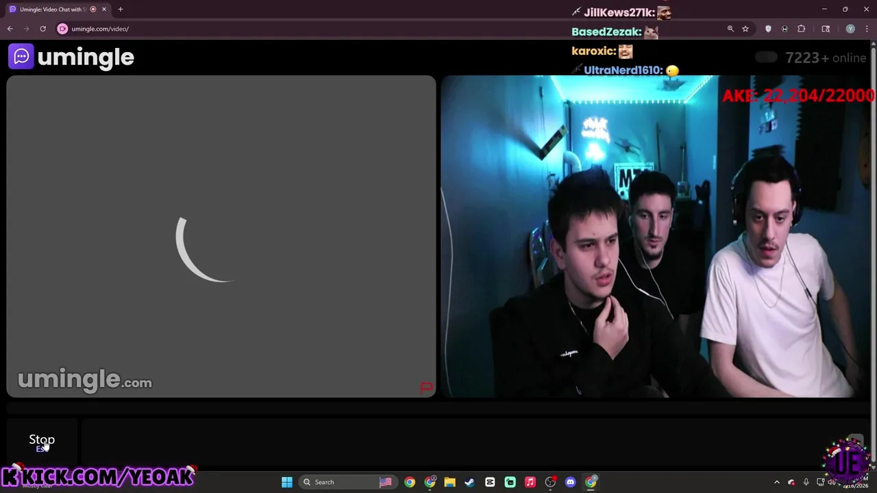Viewport: 877px width, 493px height.
Task: Click the umingle wordmark in the header
Action: (86, 57)
